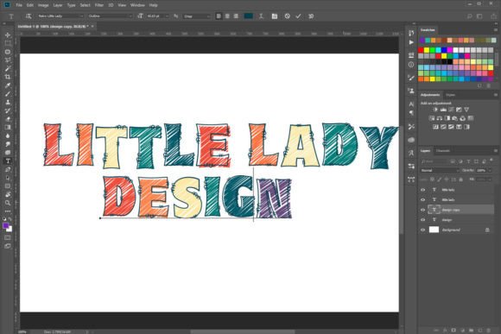501x334 pixels.
Task: Hide the background layer
Action: click(423, 230)
